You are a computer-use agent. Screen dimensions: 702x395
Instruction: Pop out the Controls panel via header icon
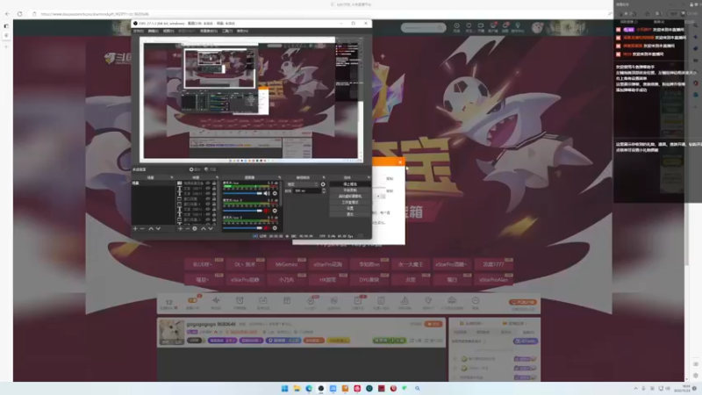[x=369, y=177]
